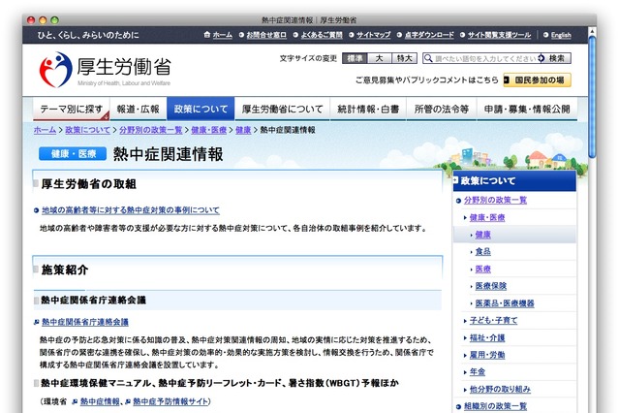Open sidebar 分野別の政策一覧 link
The height and width of the screenshot is (413, 619).
[x=495, y=201]
